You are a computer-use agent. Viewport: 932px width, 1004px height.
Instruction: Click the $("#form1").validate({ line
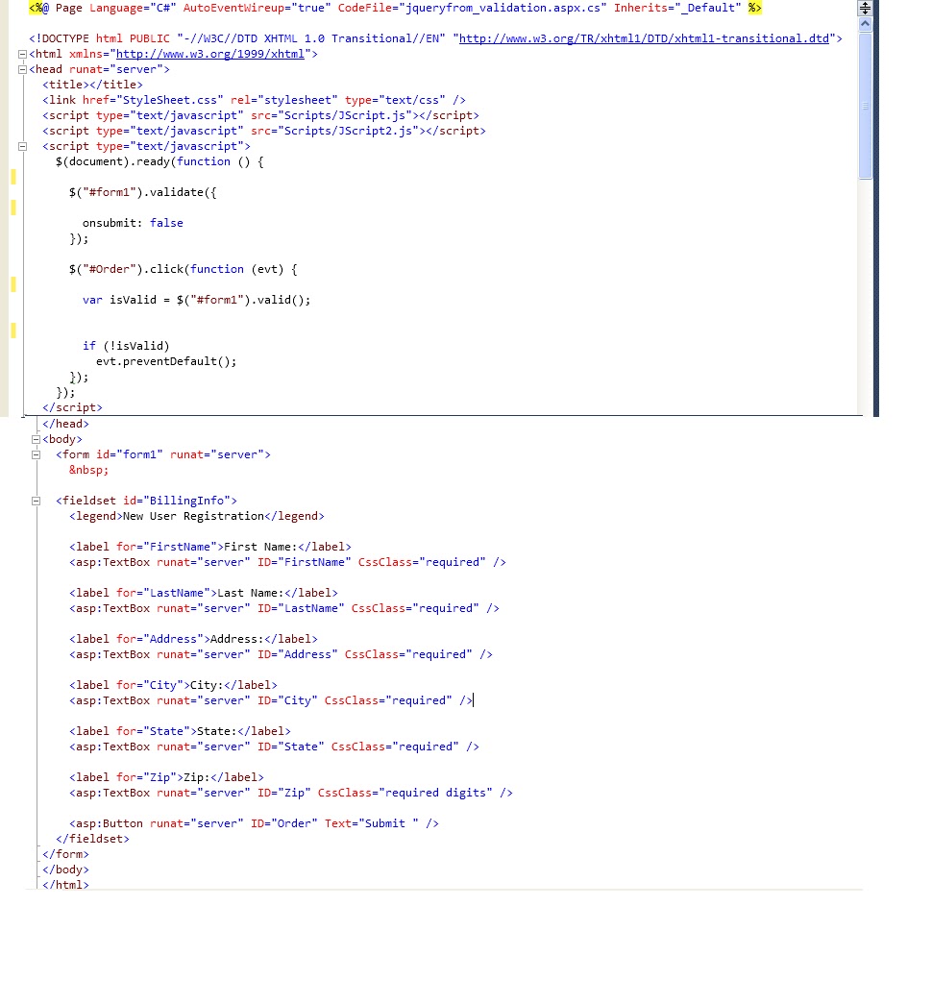[143, 192]
